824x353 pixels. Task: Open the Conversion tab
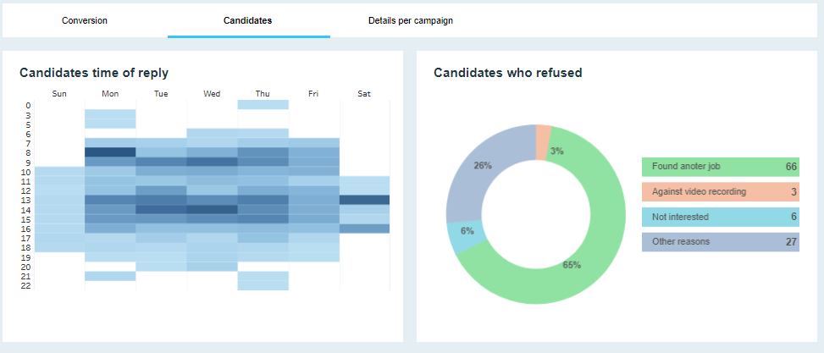85,20
